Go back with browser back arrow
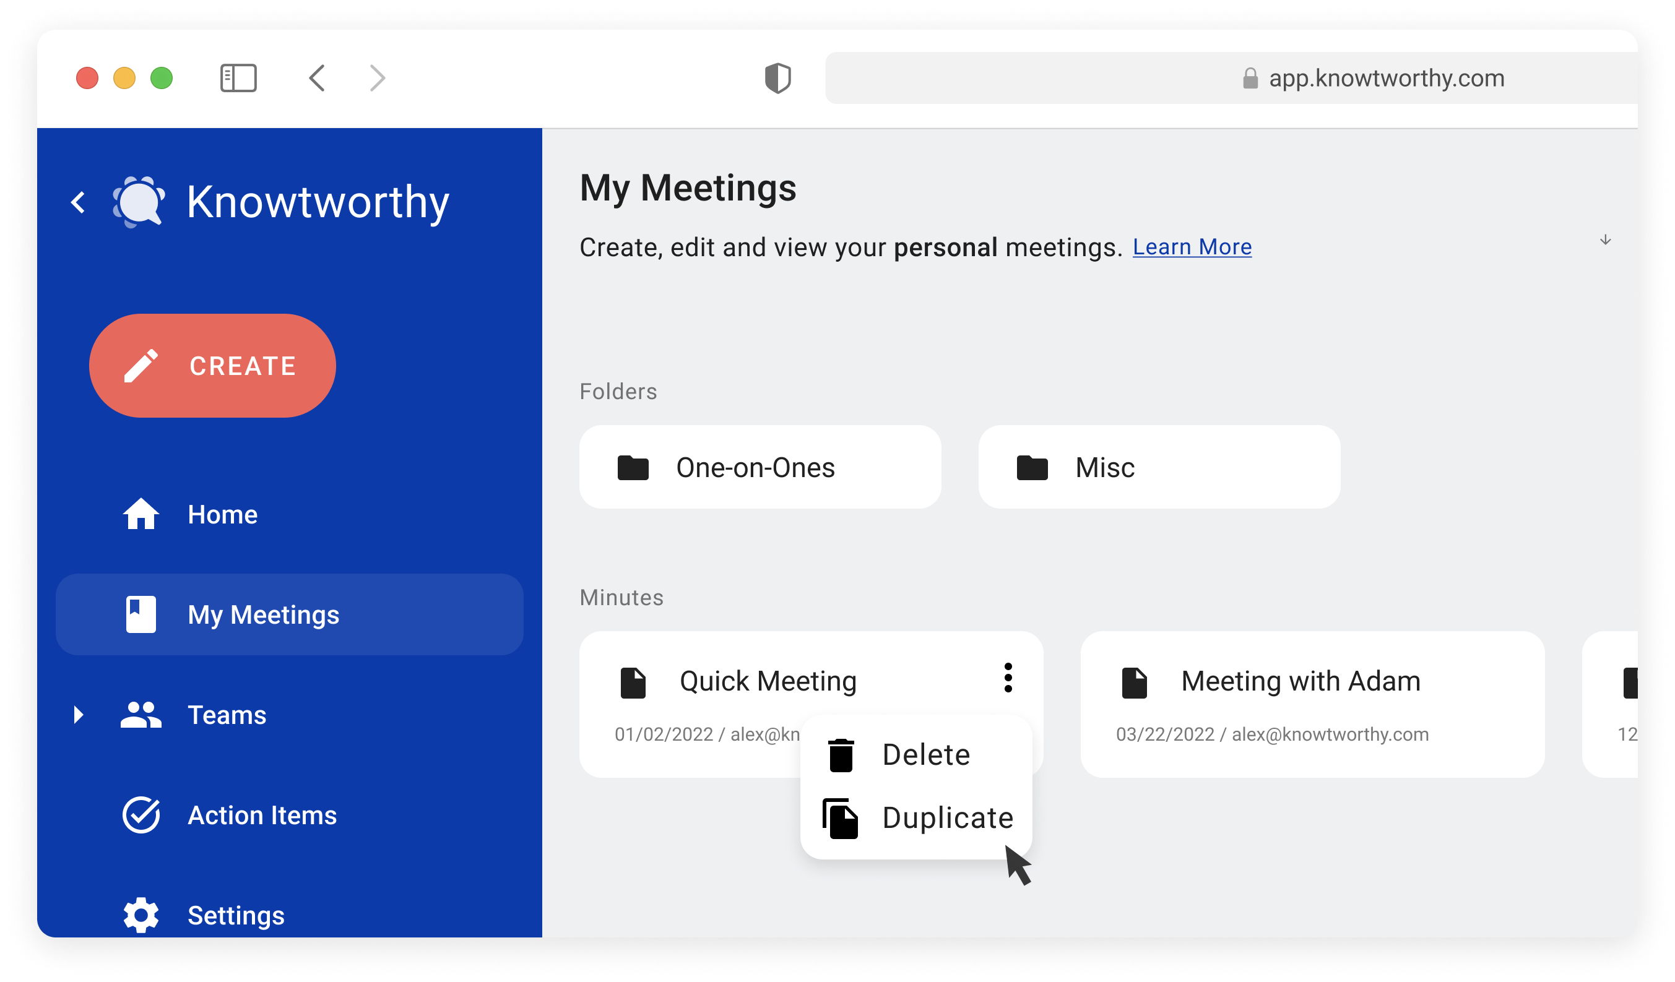 point(317,78)
